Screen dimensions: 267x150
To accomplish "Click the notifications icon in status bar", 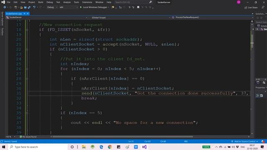I will 263,141.
